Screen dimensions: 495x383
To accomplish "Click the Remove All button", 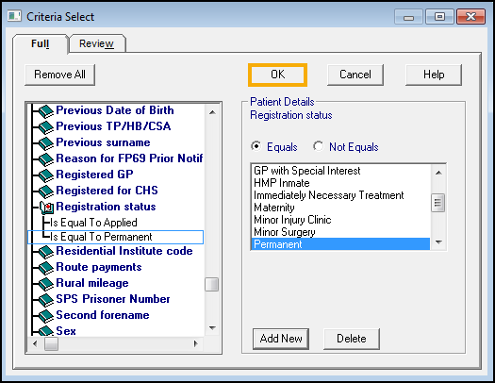I will pyautogui.click(x=60, y=75).
